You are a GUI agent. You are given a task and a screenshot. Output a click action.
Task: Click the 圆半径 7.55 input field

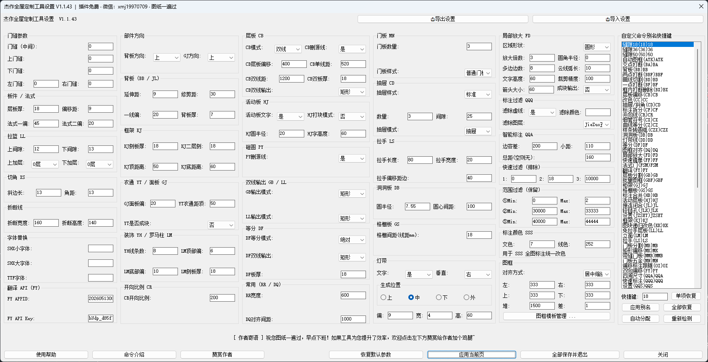click(417, 207)
